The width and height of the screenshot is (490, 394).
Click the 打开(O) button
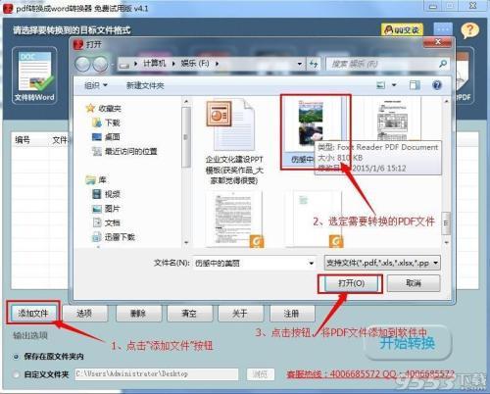351,283
